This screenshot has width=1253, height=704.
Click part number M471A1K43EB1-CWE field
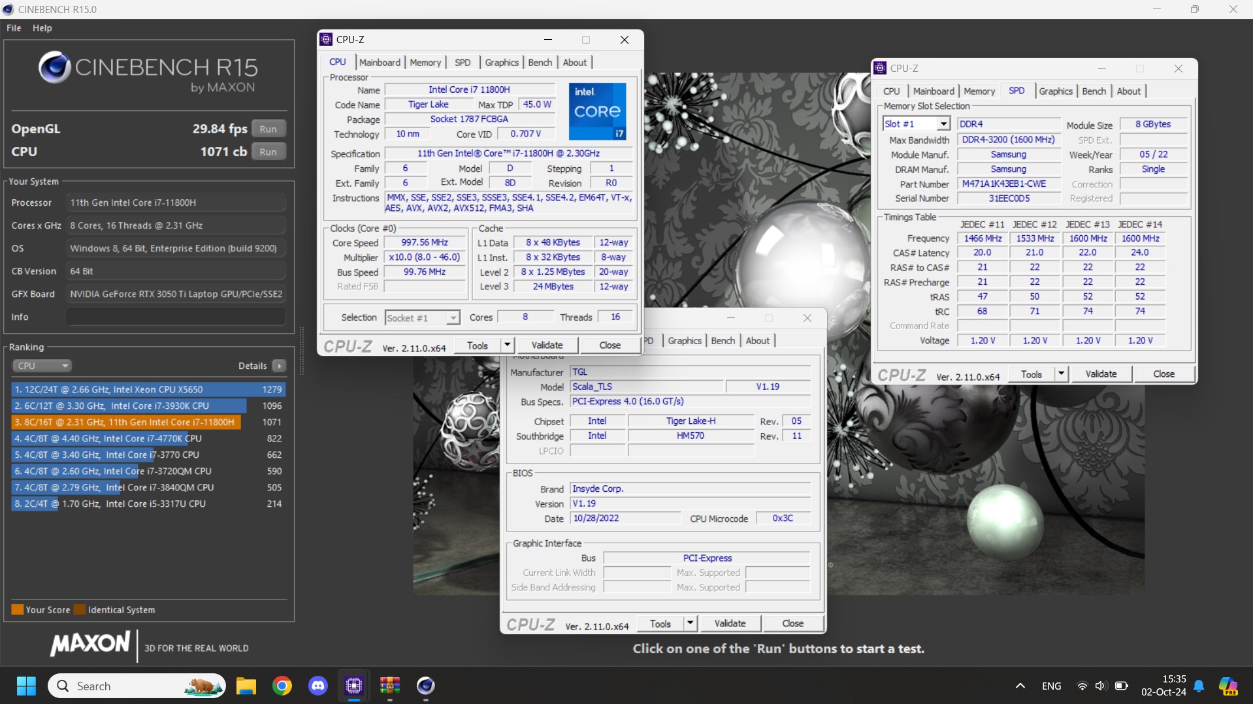click(1009, 184)
